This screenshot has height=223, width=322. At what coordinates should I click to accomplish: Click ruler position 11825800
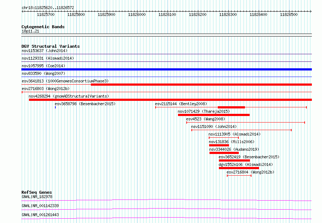pos(76,14)
